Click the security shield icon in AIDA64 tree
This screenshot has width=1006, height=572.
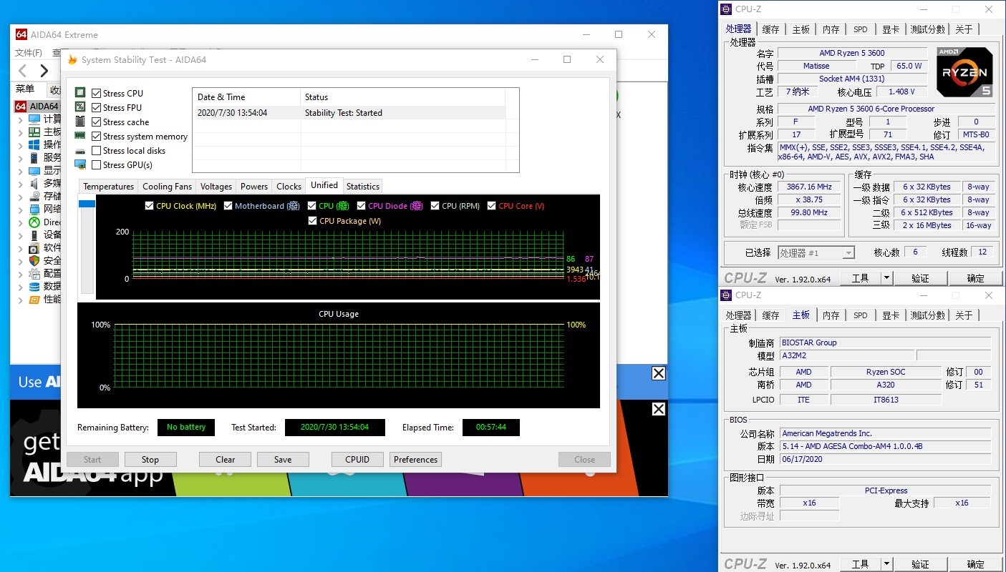(x=34, y=260)
